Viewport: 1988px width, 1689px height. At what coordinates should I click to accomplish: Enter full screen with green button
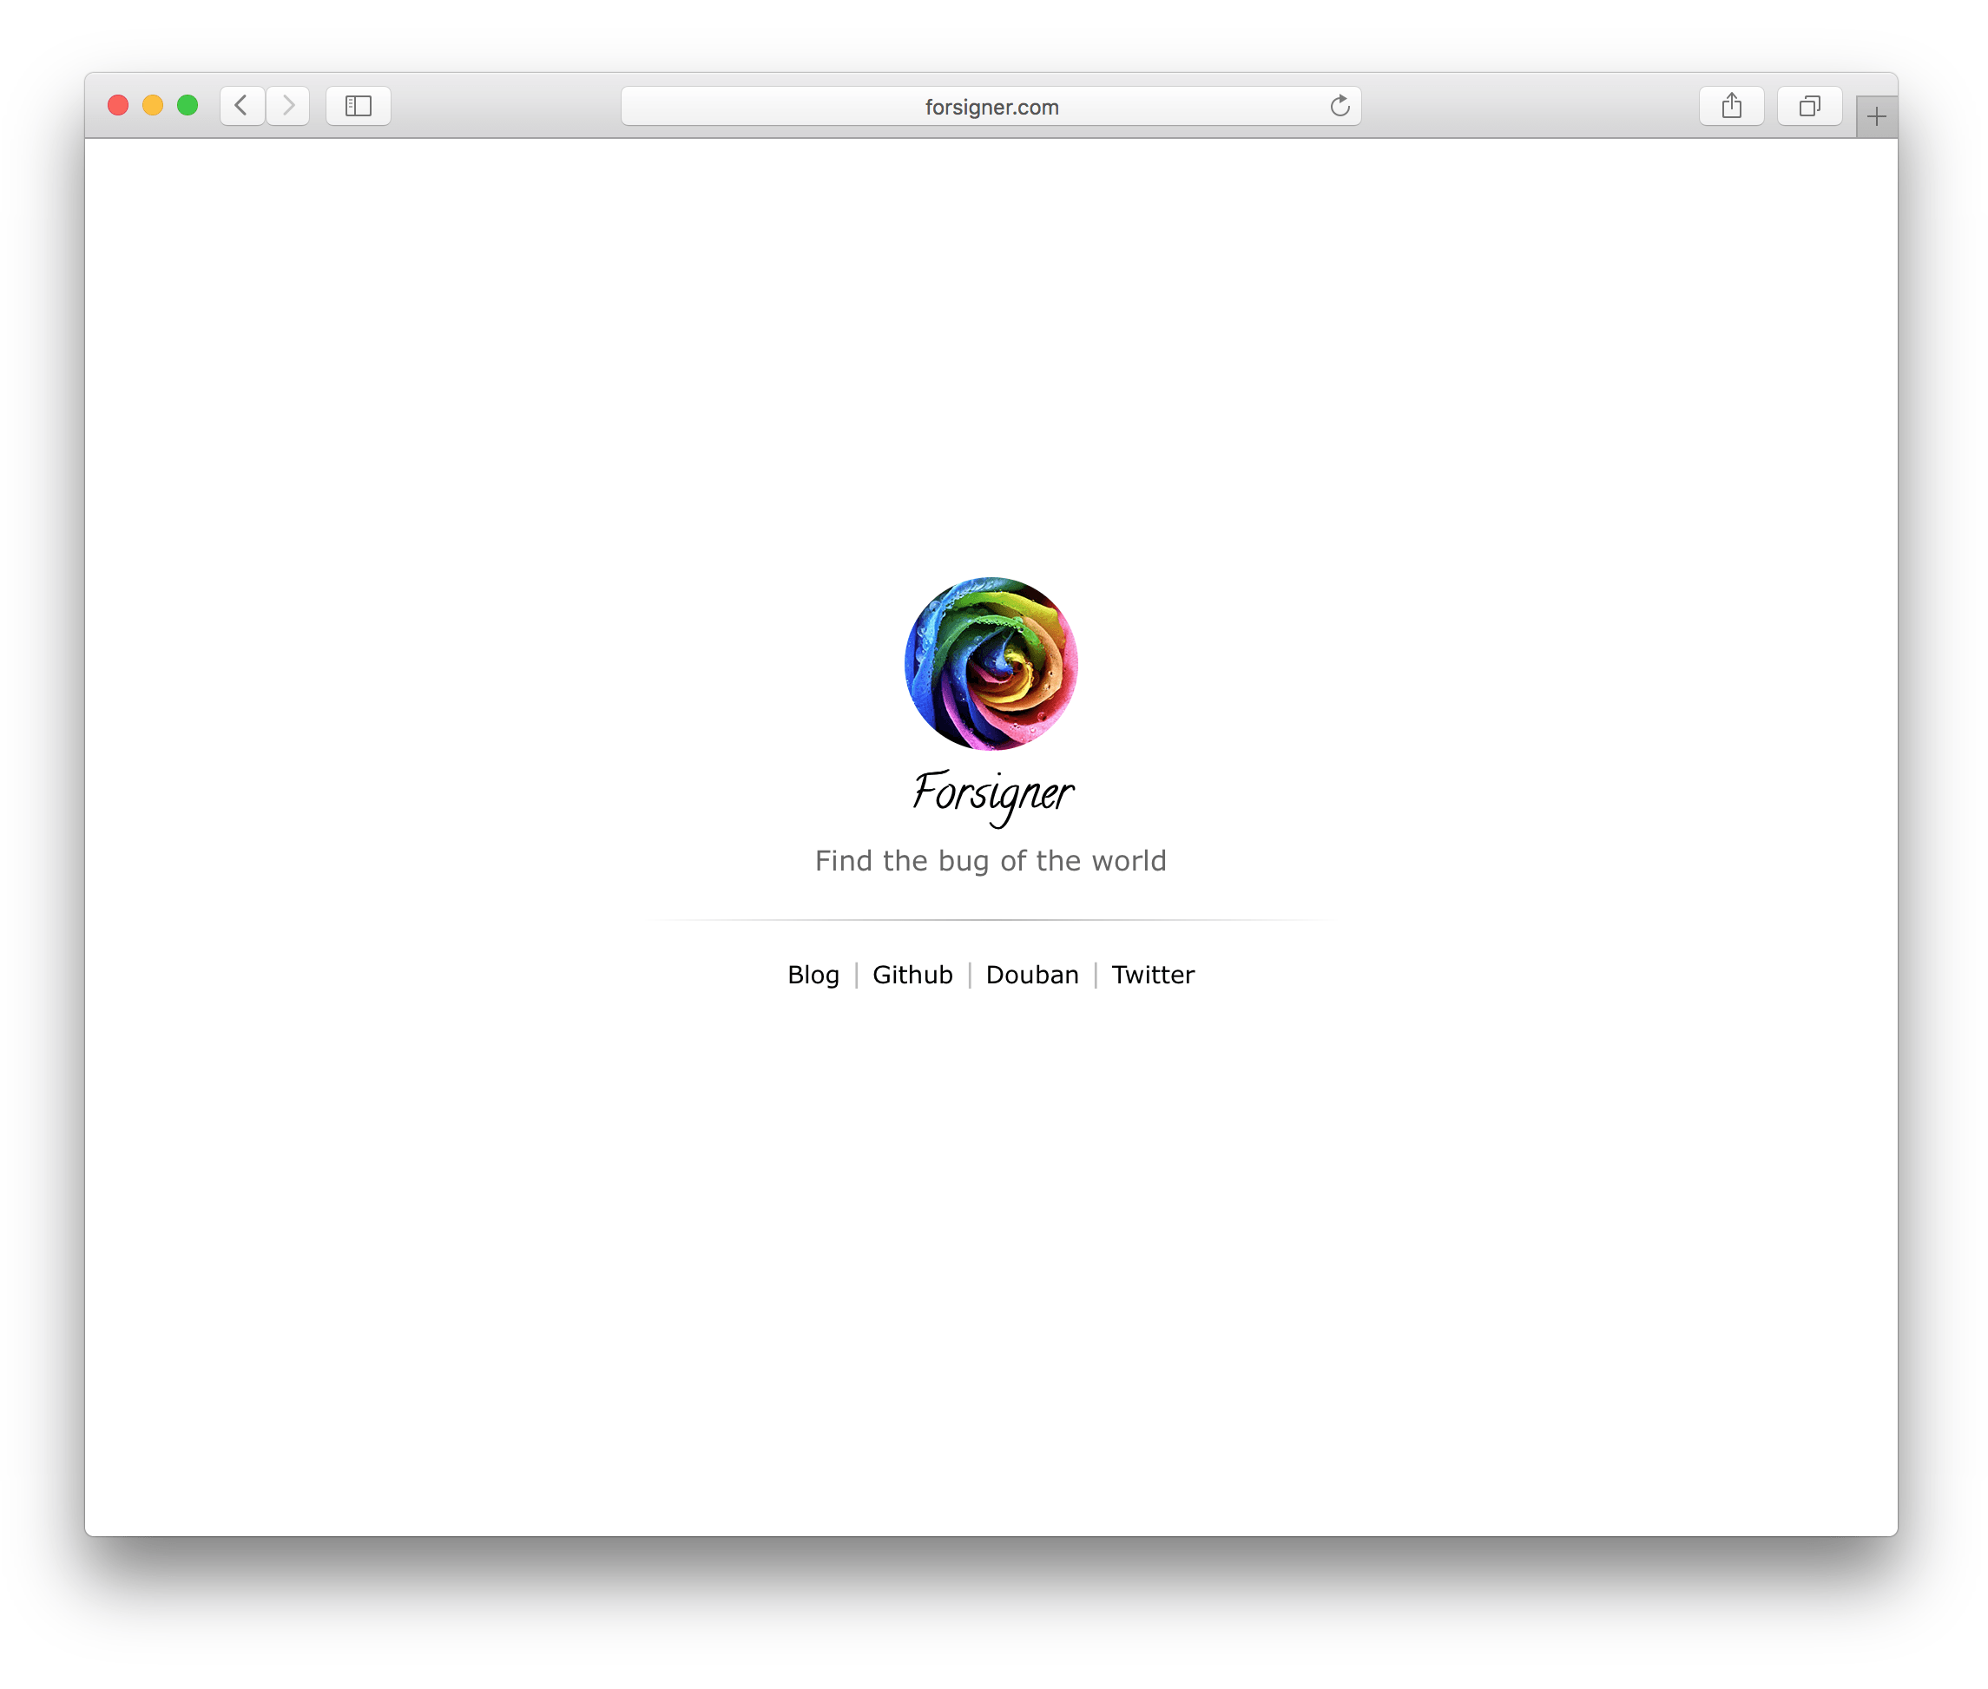coord(188,105)
